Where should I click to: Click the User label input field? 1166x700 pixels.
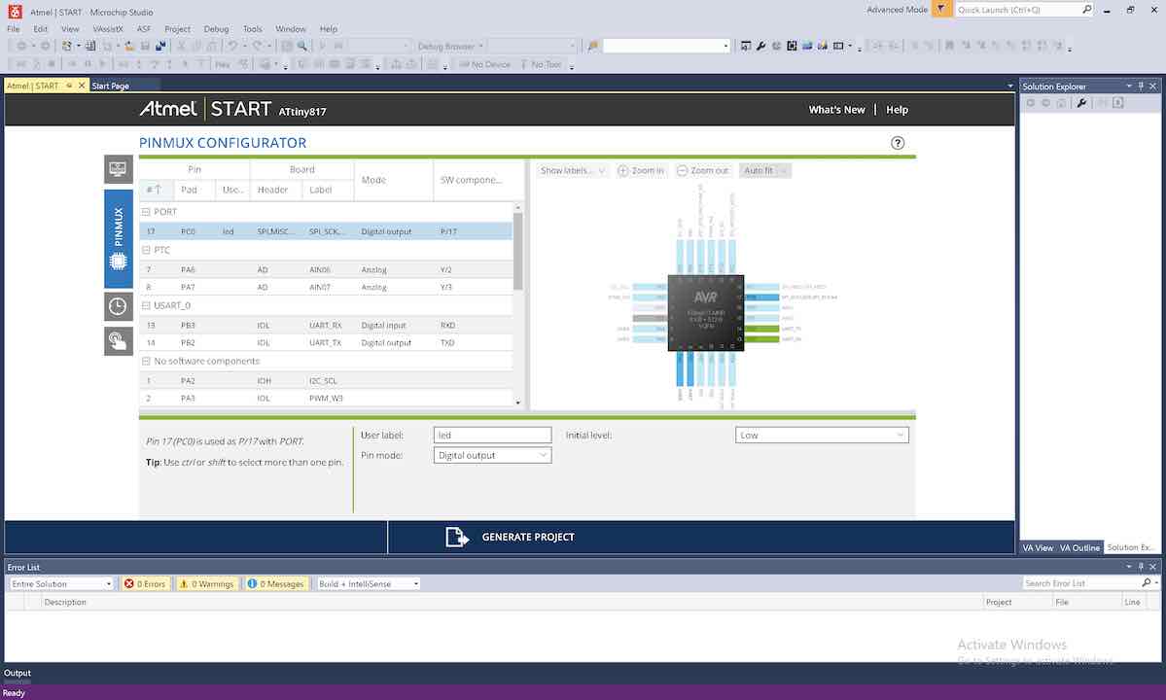[x=492, y=436]
